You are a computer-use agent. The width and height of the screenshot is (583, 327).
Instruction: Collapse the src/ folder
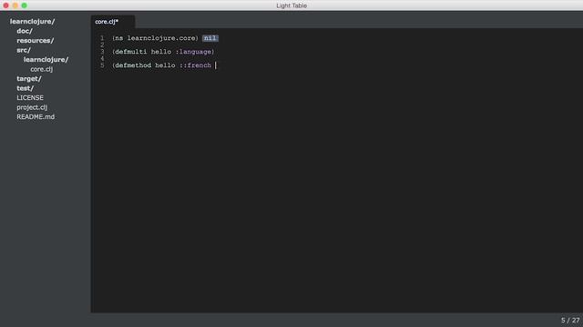point(24,50)
